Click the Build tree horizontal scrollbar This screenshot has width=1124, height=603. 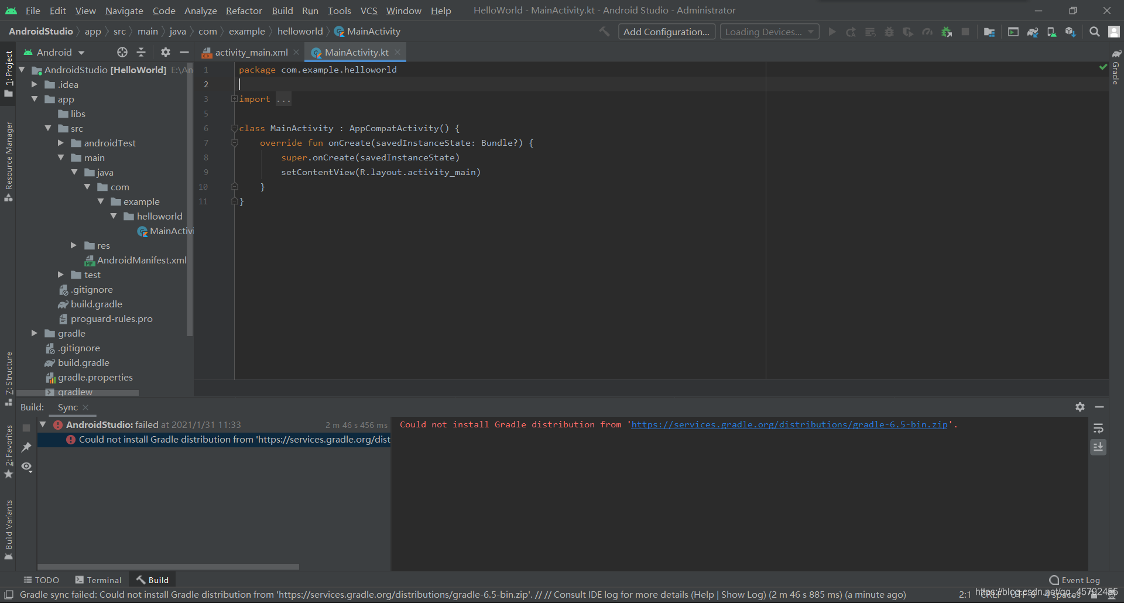pos(168,567)
